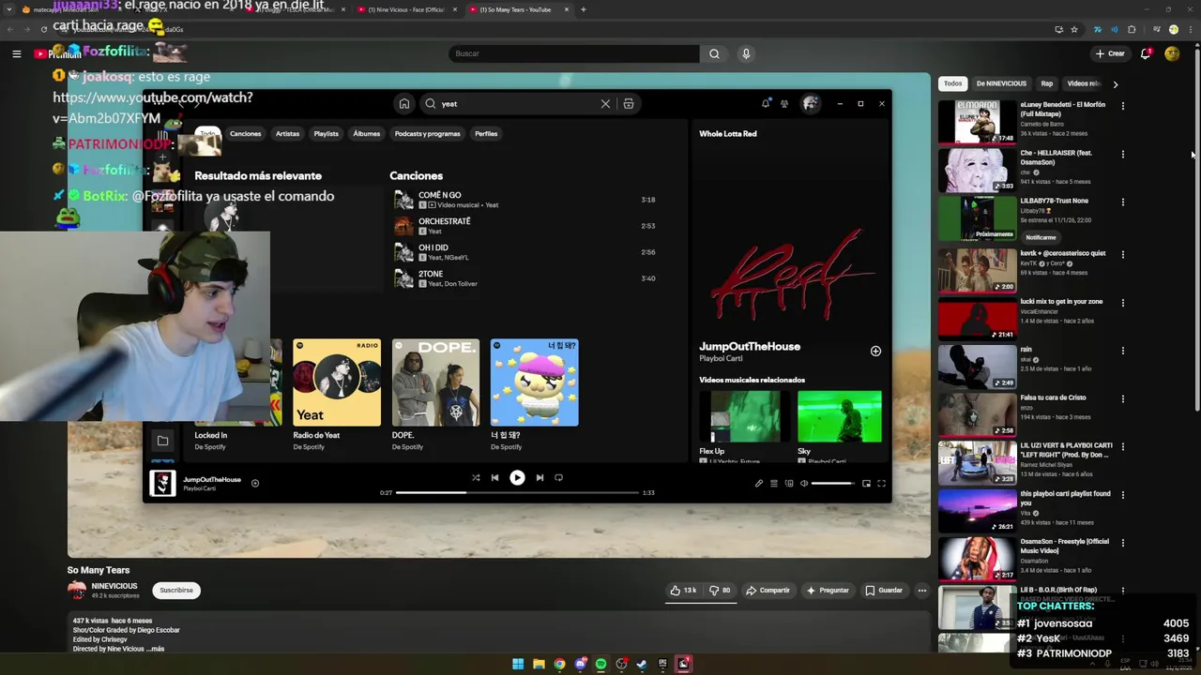
Task: Click the YouTube Buscar search box
Action: pos(573,53)
